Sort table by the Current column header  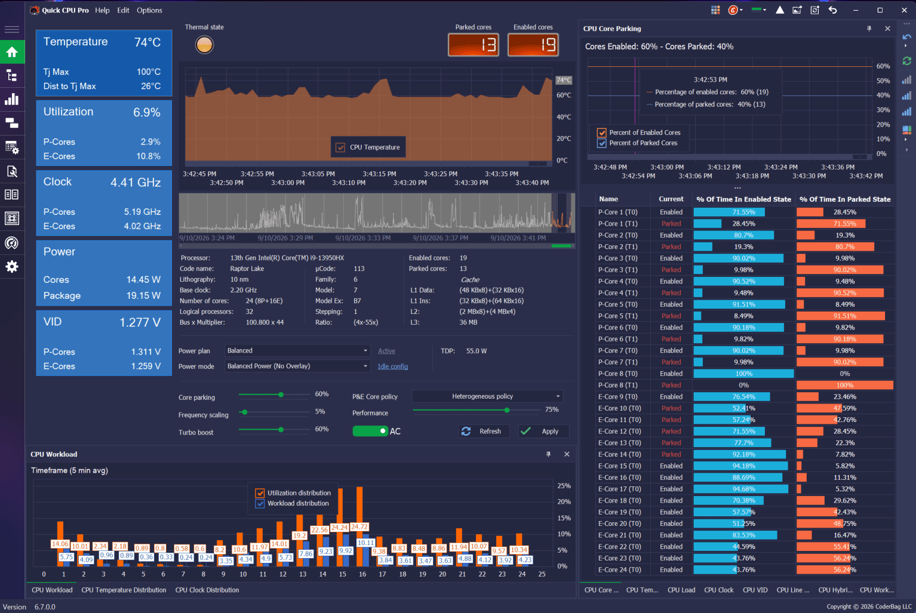coord(671,199)
